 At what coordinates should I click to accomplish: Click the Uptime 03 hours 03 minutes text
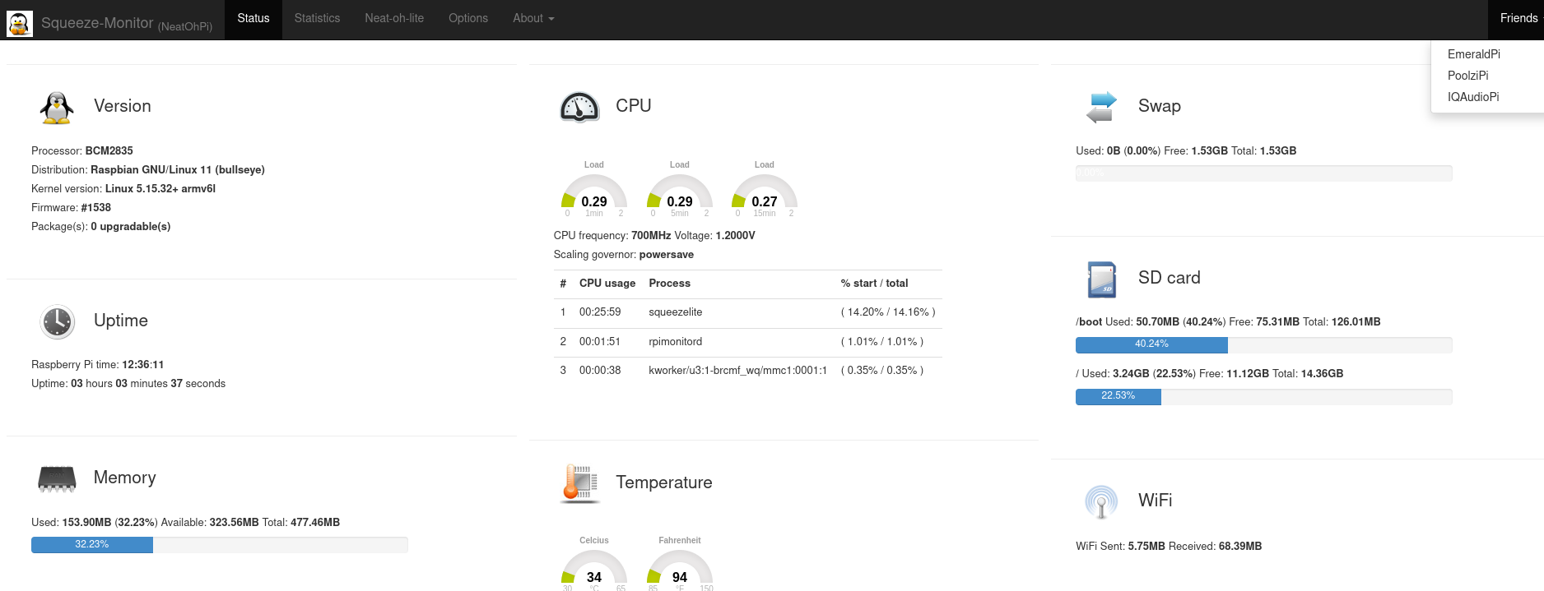[128, 384]
